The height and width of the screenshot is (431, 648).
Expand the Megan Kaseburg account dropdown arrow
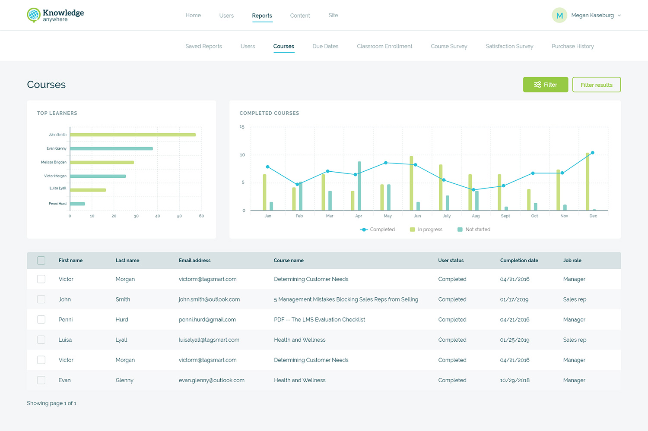coord(619,16)
